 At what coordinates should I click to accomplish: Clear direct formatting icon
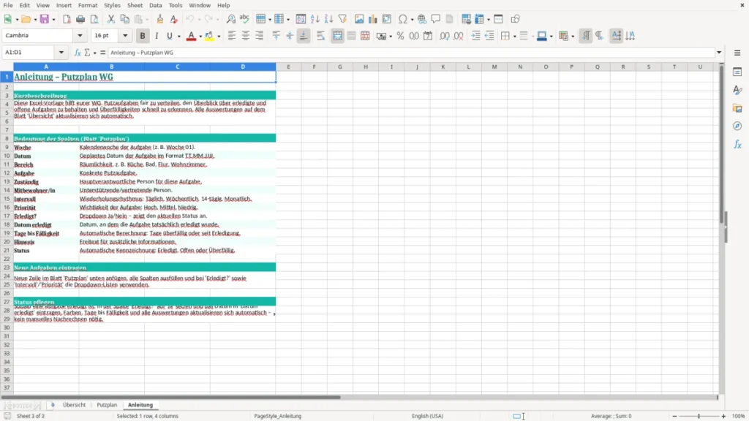click(174, 19)
